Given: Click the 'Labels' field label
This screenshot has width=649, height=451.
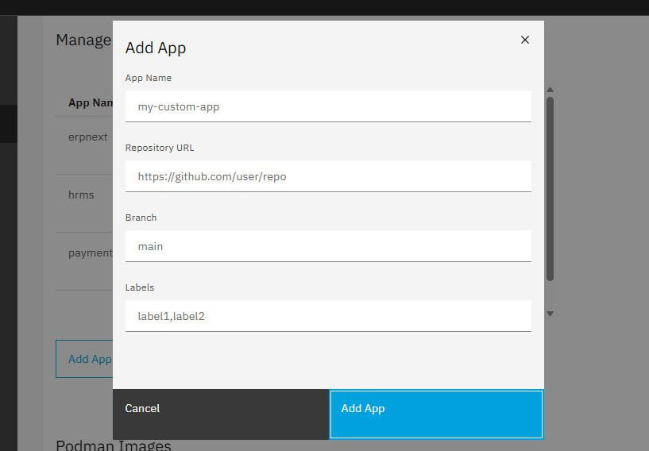Looking at the screenshot, I should point(140,287).
